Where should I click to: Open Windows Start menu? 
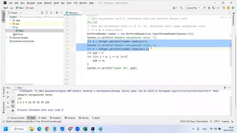[6, 129]
